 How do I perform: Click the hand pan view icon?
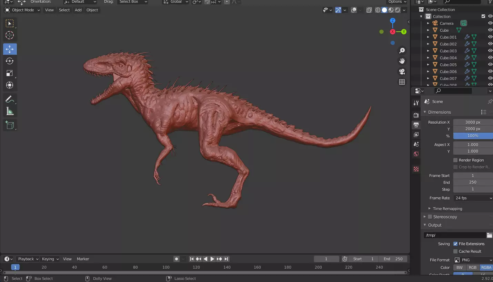tap(402, 61)
